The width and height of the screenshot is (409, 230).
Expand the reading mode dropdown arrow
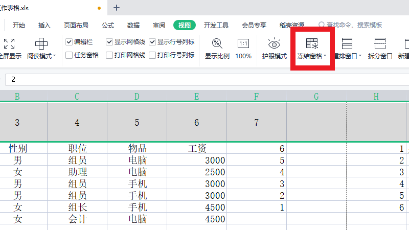[x=55, y=56]
